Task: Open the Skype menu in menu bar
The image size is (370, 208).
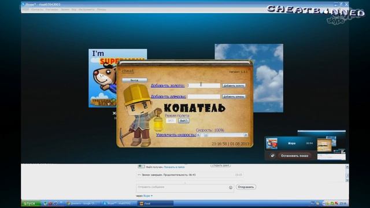Action: tap(25, 10)
